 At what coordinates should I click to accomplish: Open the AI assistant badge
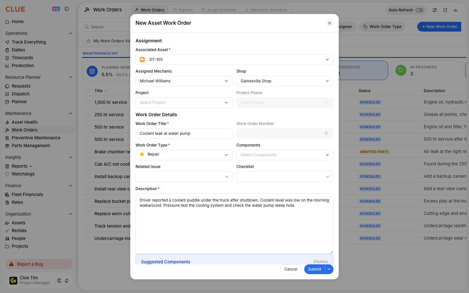[x=56, y=9]
